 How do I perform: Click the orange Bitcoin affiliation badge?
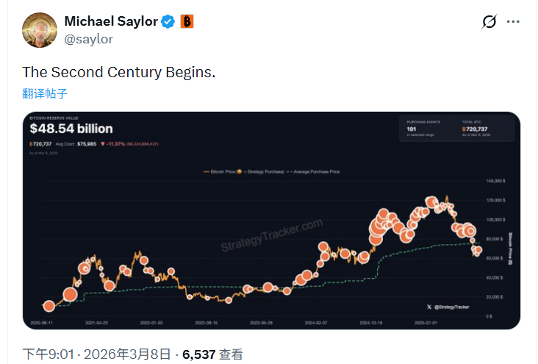click(x=187, y=21)
